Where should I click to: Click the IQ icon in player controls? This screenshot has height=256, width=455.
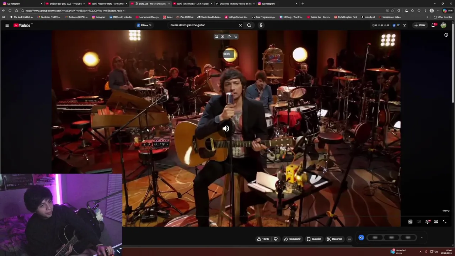click(410, 222)
